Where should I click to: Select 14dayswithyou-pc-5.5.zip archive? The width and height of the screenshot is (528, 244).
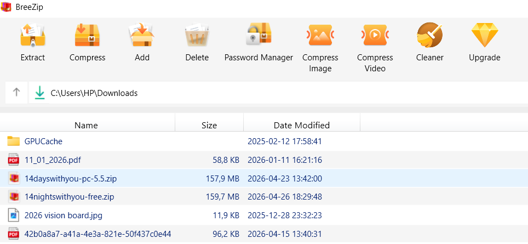(x=70, y=178)
